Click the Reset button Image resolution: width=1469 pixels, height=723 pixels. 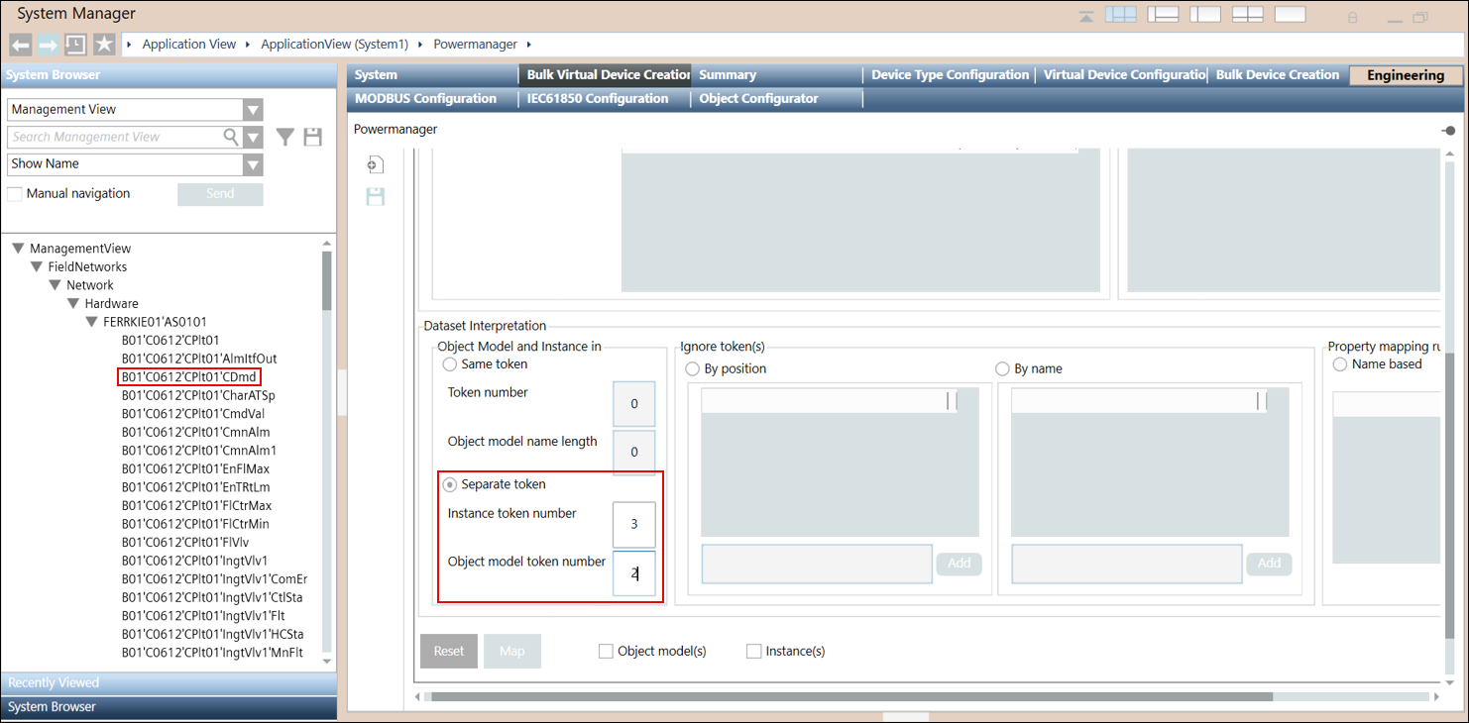pos(448,652)
